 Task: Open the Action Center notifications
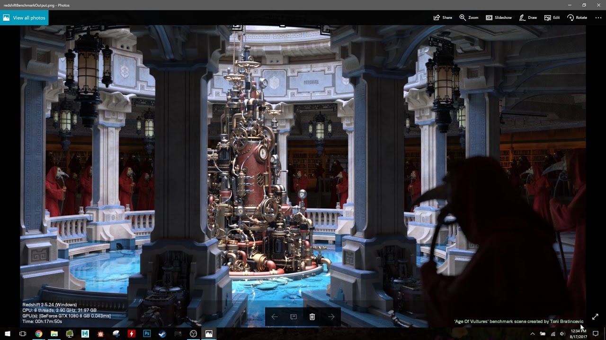pyautogui.click(x=596, y=333)
